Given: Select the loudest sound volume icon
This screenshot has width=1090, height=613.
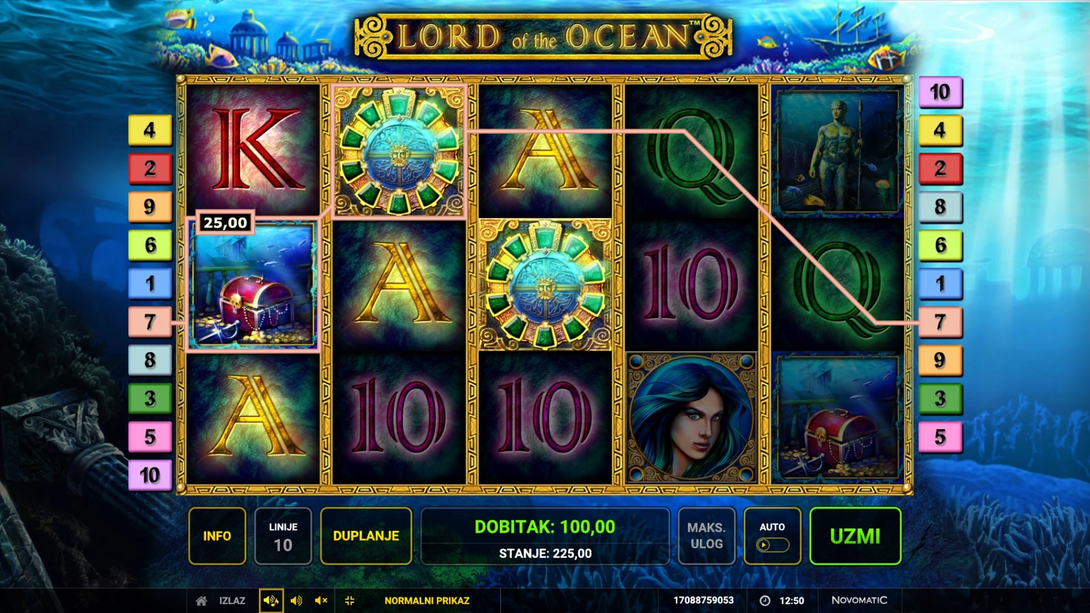Looking at the screenshot, I should pos(271,601).
